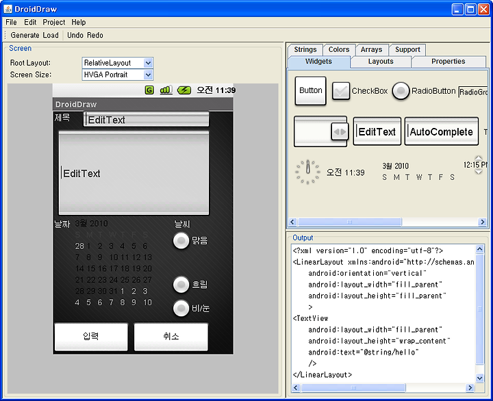
Task: Click the DroidDraw Java icon in title bar
Action: [8, 9]
